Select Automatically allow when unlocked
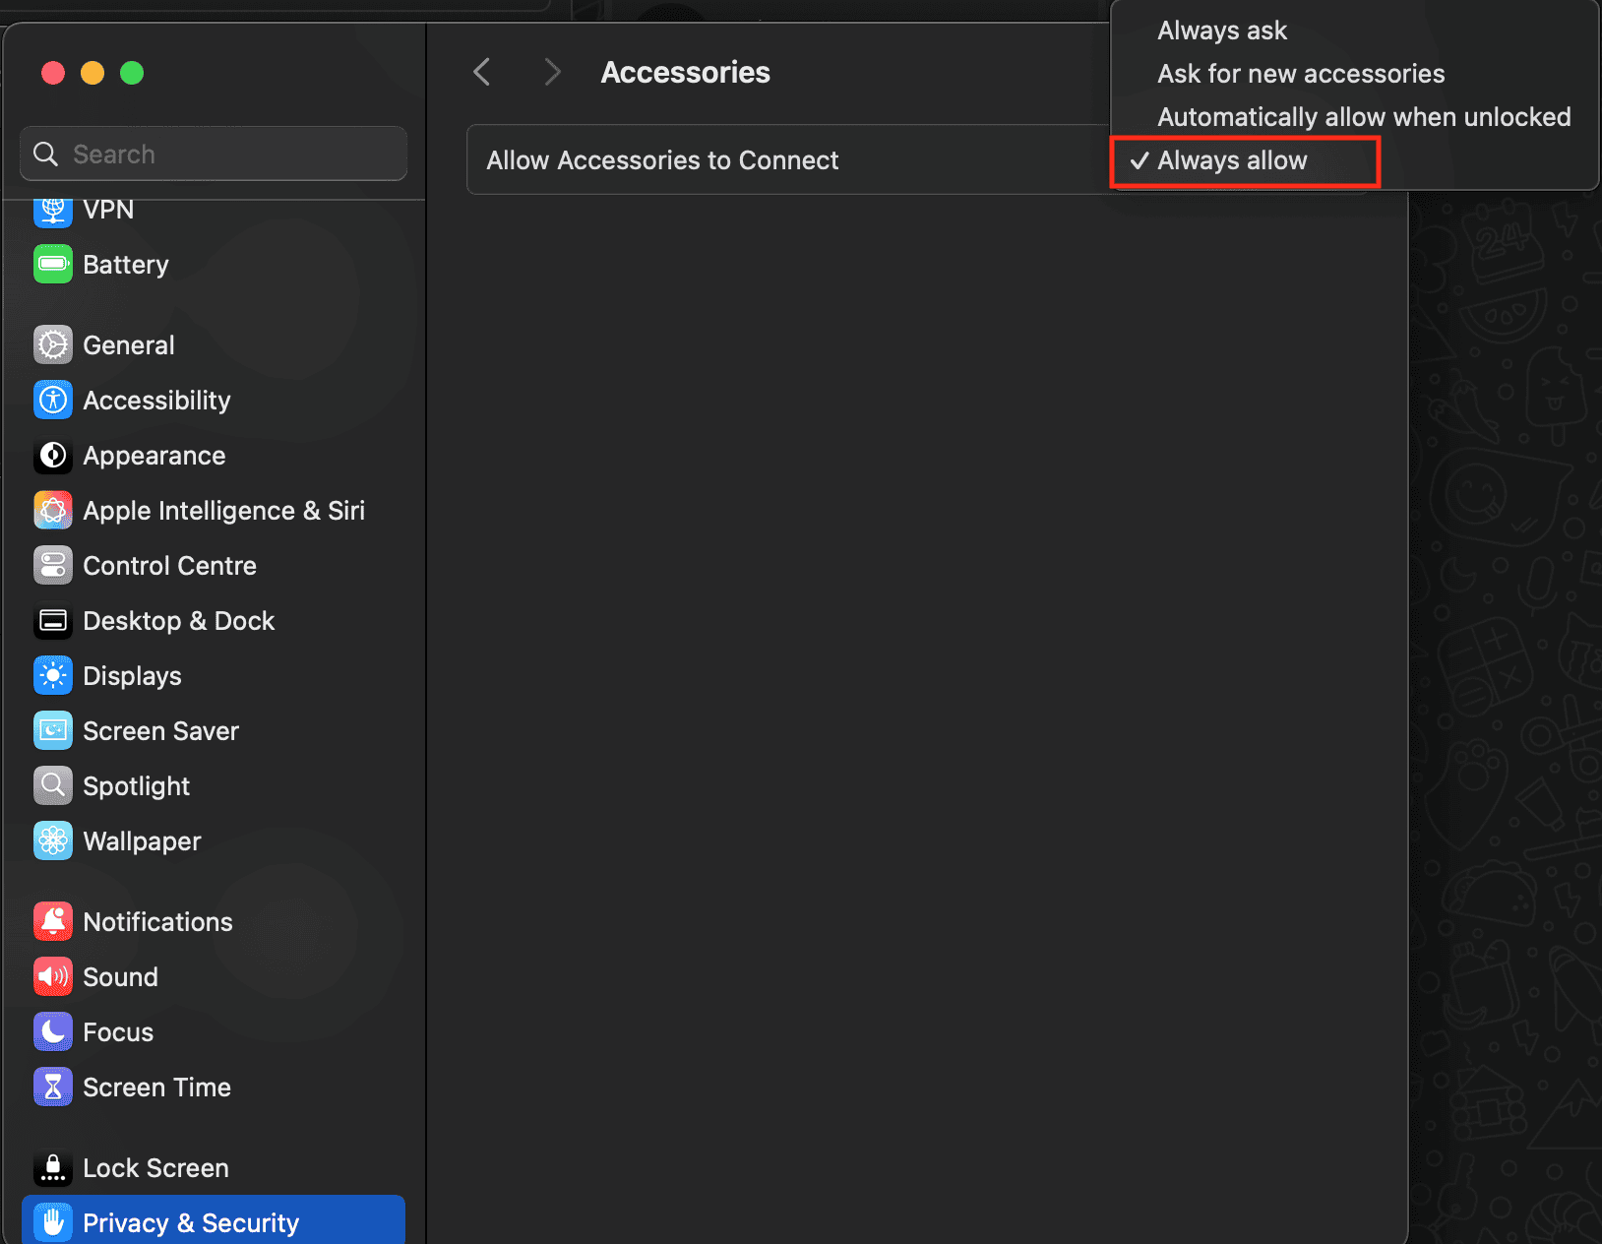1602x1244 pixels. 1364,117
